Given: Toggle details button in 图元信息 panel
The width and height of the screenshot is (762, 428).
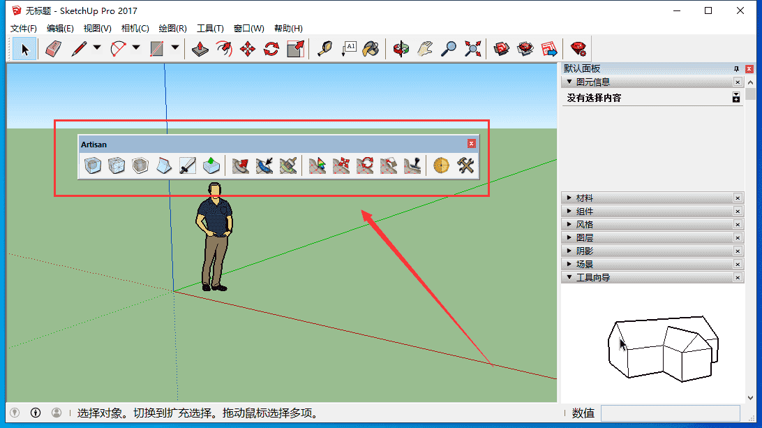Looking at the screenshot, I should 736,98.
